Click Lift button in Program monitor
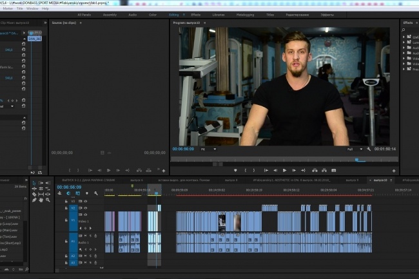The width and height of the screenshot is (419, 279). tap(315, 170)
